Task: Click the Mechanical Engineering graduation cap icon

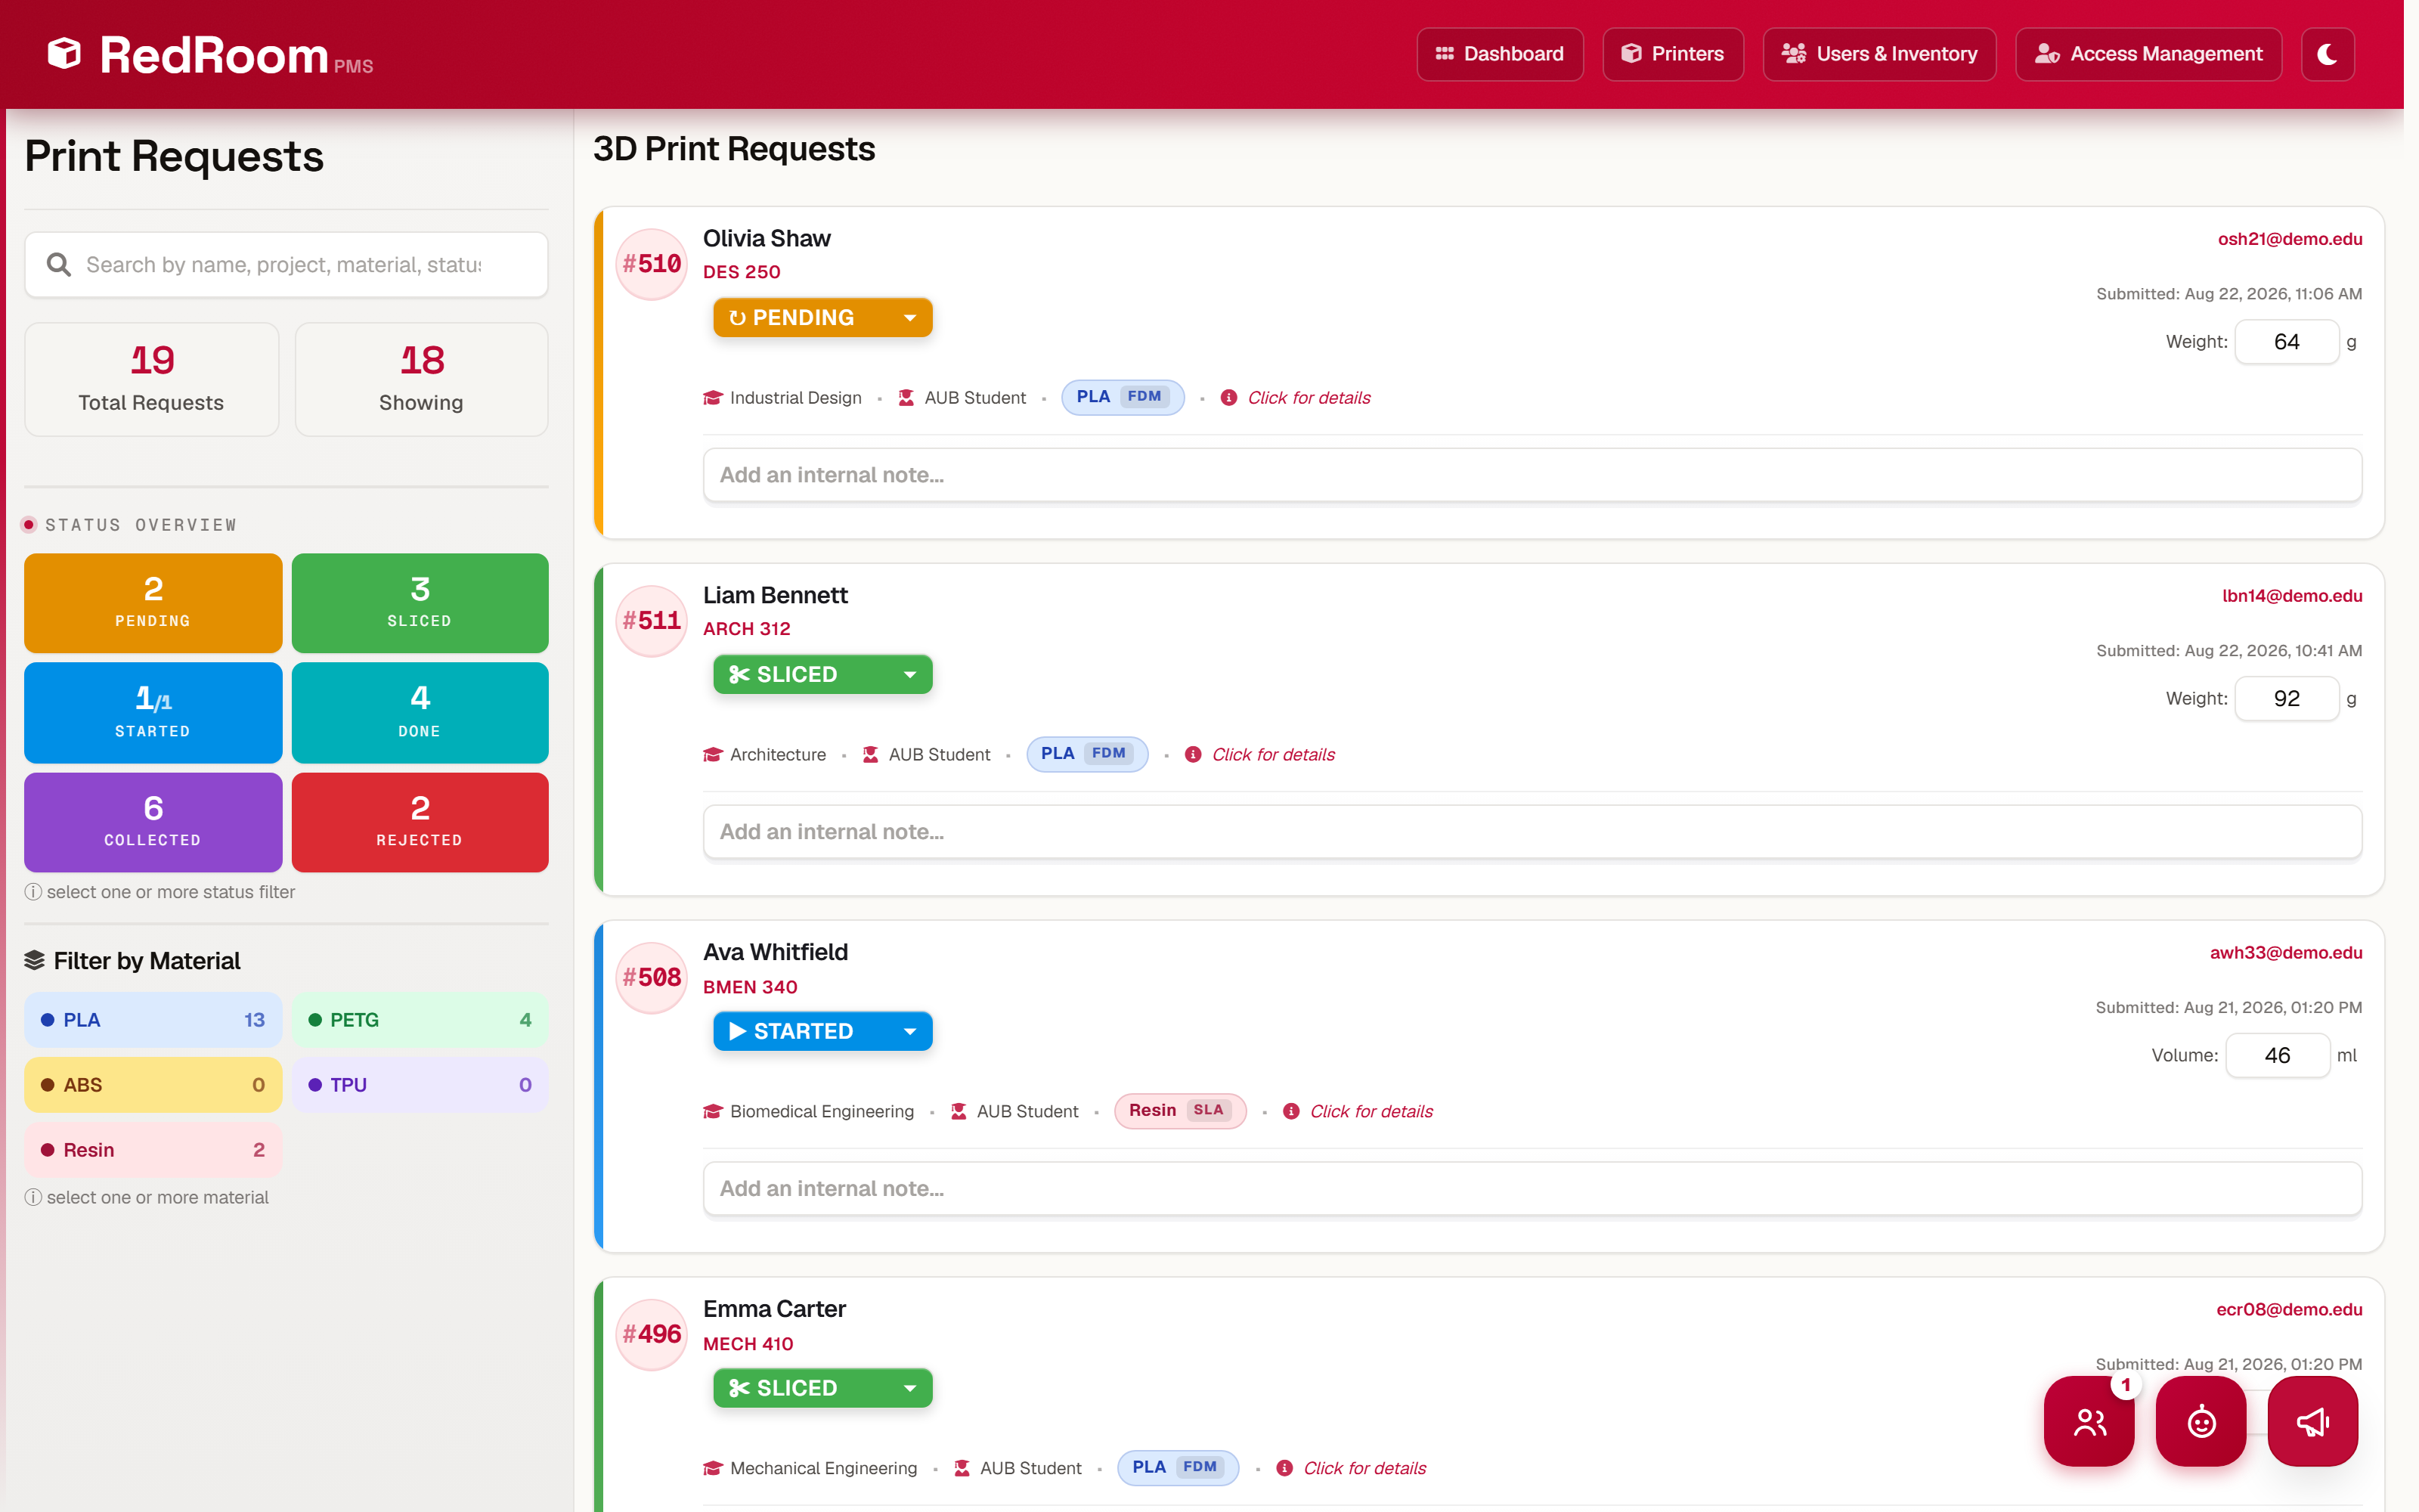Action: [713, 1469]
